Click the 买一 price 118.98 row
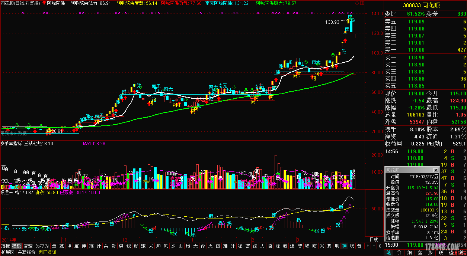This screenshot has width=467, height=256. [425, 58]
